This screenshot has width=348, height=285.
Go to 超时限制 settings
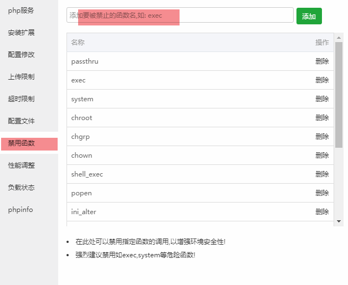(x=21, y=99)
